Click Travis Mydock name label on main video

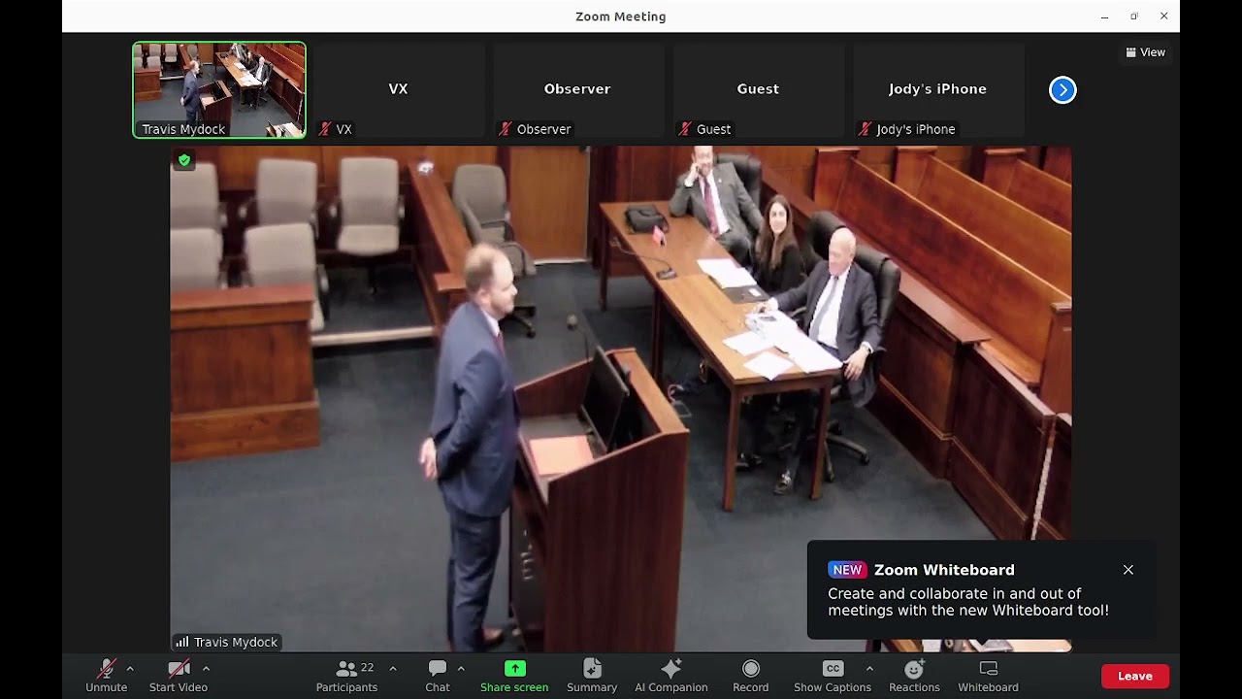[236, 642]
